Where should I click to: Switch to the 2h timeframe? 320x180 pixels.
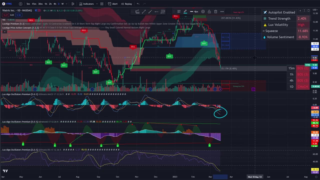pos(50,4)
